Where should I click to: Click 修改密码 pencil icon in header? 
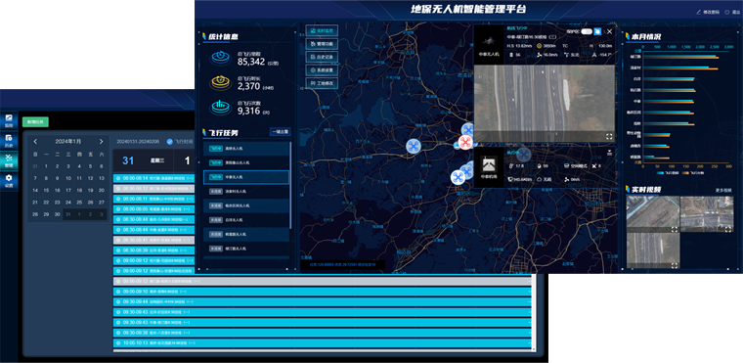[x=698, y=12]
